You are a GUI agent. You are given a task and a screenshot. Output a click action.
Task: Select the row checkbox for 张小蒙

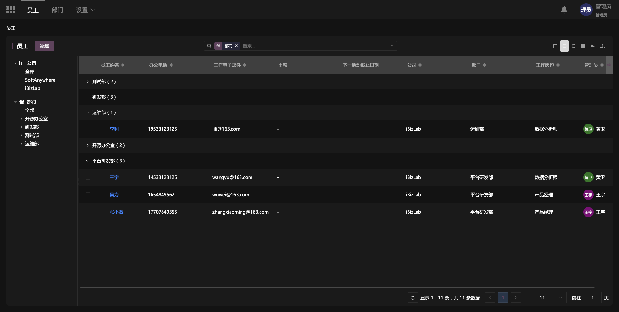tap(88, 212)
